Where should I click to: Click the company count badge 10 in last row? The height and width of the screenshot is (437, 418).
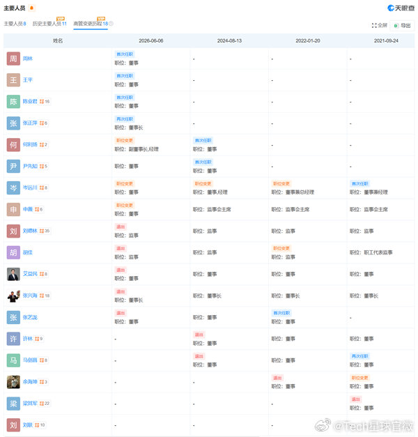click(40, 424)
